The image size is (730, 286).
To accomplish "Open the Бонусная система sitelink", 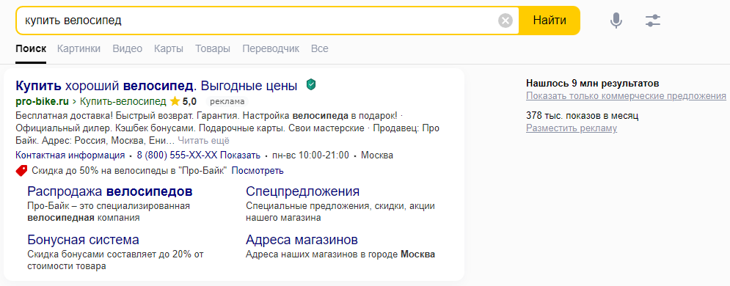I will (84, 240).
